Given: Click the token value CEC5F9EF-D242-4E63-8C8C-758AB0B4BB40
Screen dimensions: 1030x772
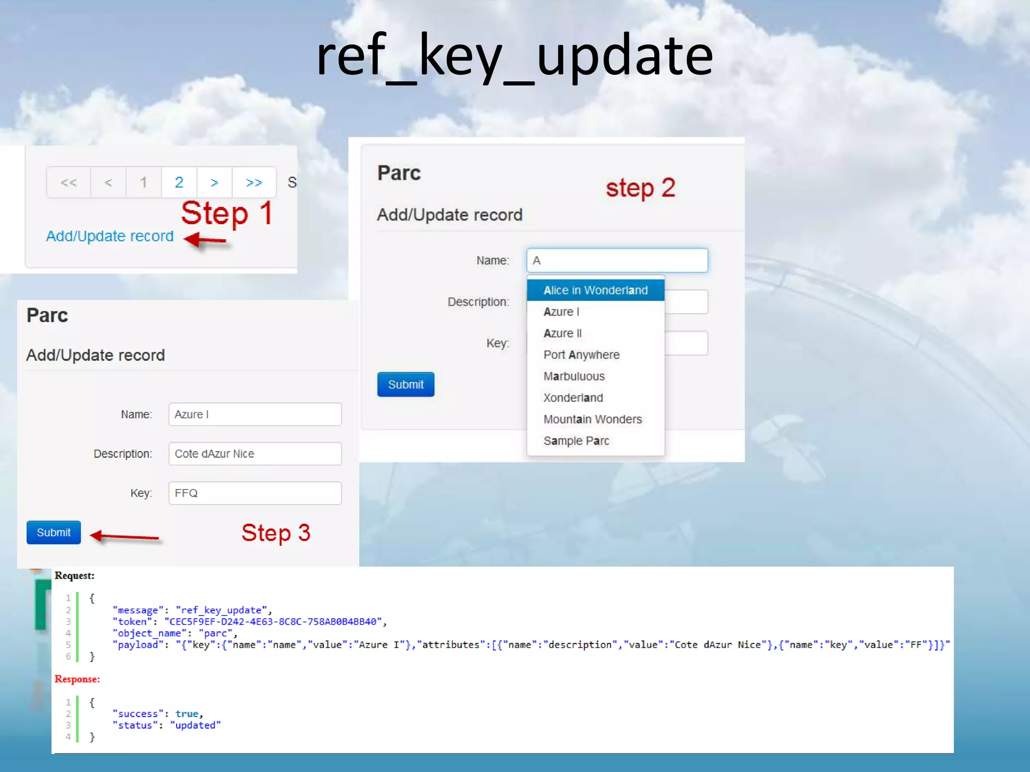Looking at the screenshot, I should tap(273, 622).
